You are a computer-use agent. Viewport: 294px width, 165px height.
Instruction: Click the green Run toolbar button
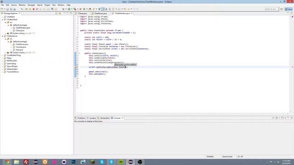point(69,9)
